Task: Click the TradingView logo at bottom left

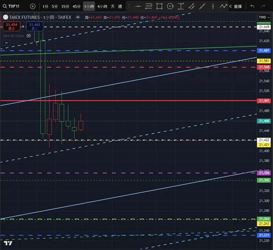Action: tap(8, 243)
